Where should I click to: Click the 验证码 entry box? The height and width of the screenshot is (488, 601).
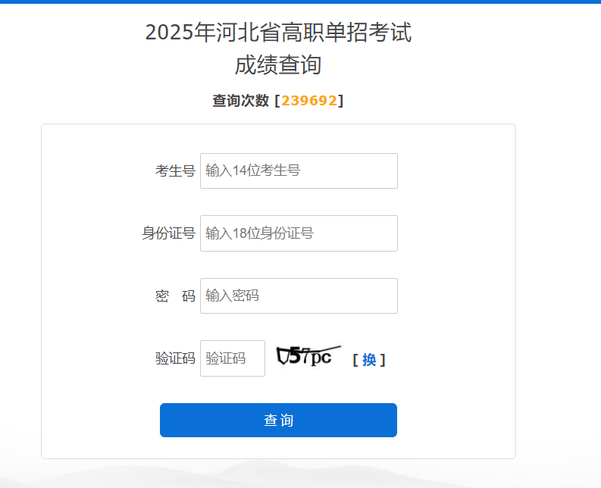(x=233, y=358)
